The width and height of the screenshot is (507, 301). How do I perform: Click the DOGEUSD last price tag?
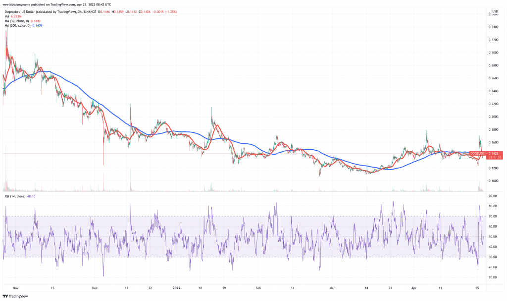(477, 153)
